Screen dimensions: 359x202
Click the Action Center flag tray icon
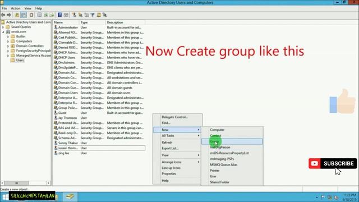tap(323, 197)
